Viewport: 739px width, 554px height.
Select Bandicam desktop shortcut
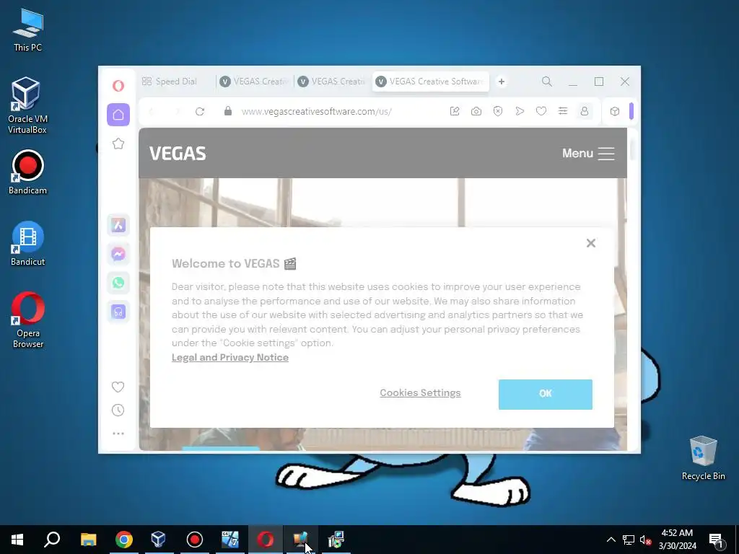(28, 172)
